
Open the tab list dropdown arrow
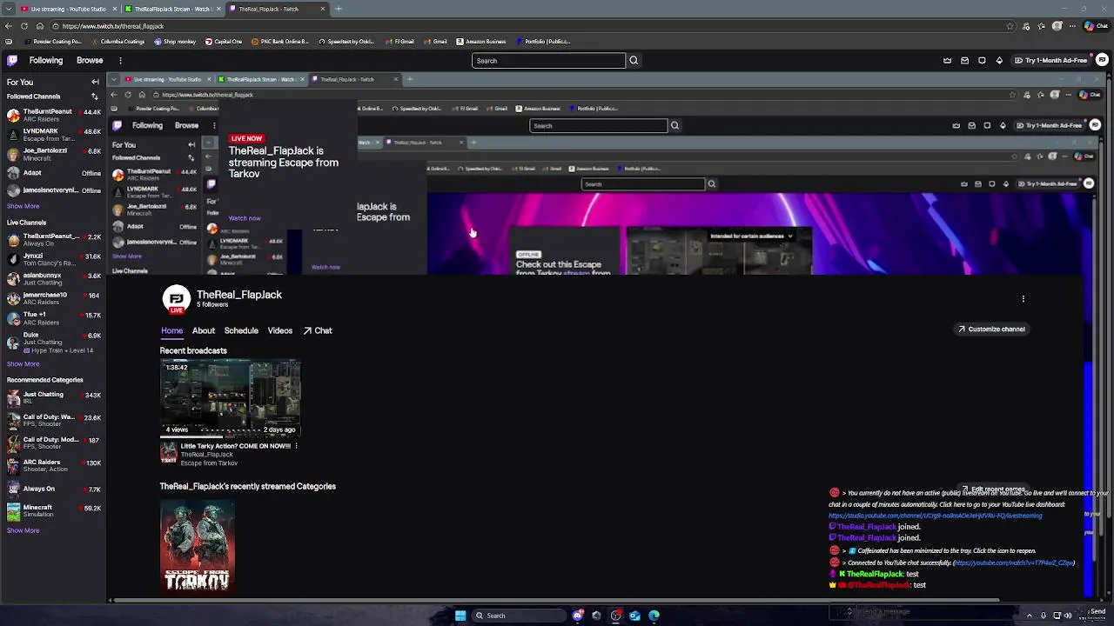coord(8,9)
